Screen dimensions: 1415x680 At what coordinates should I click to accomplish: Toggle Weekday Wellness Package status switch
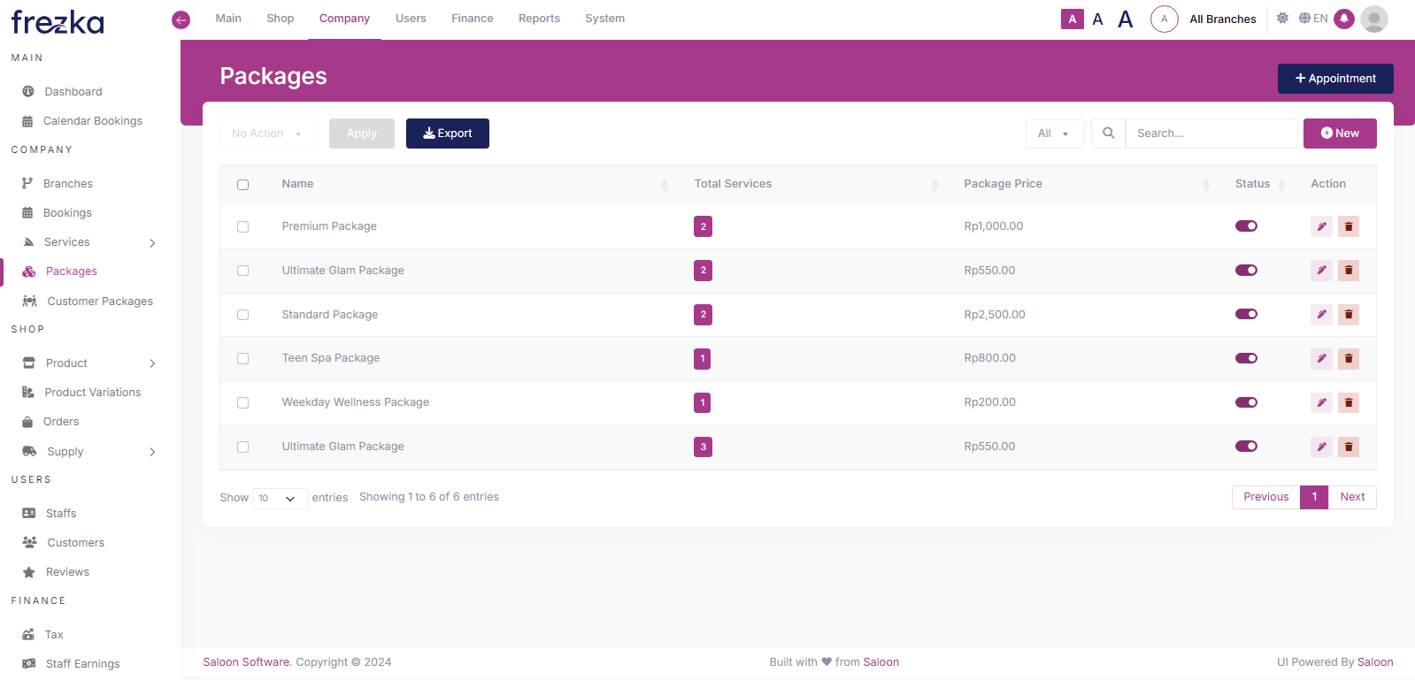coord(1246,402)
